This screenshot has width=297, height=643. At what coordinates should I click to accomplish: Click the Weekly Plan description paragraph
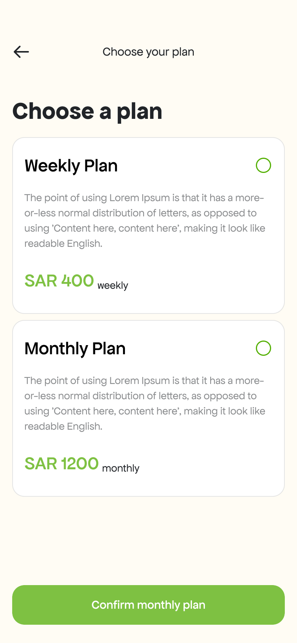coord(145,221)
